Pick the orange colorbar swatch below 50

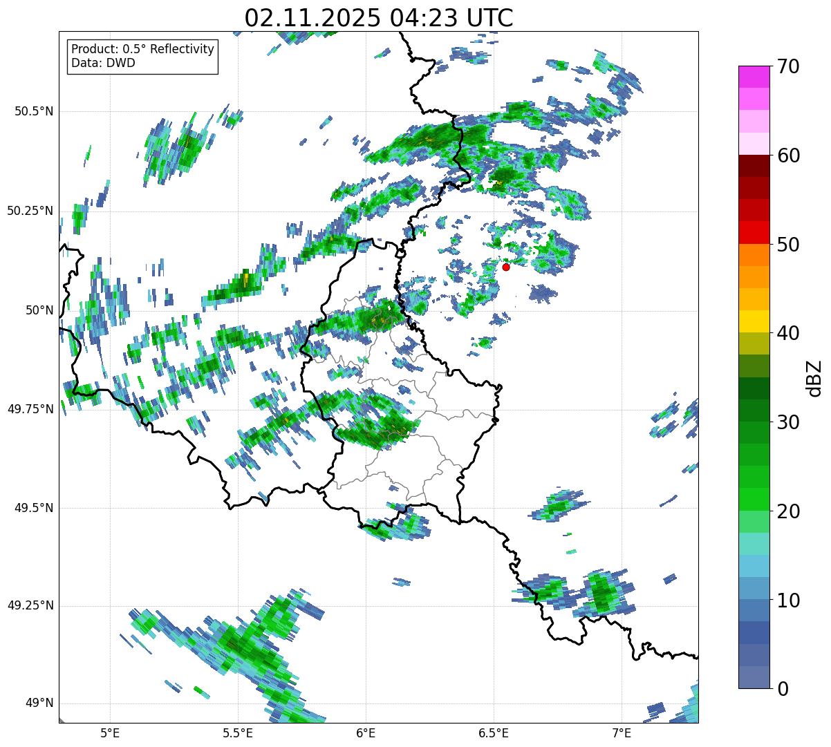[754, 255]
